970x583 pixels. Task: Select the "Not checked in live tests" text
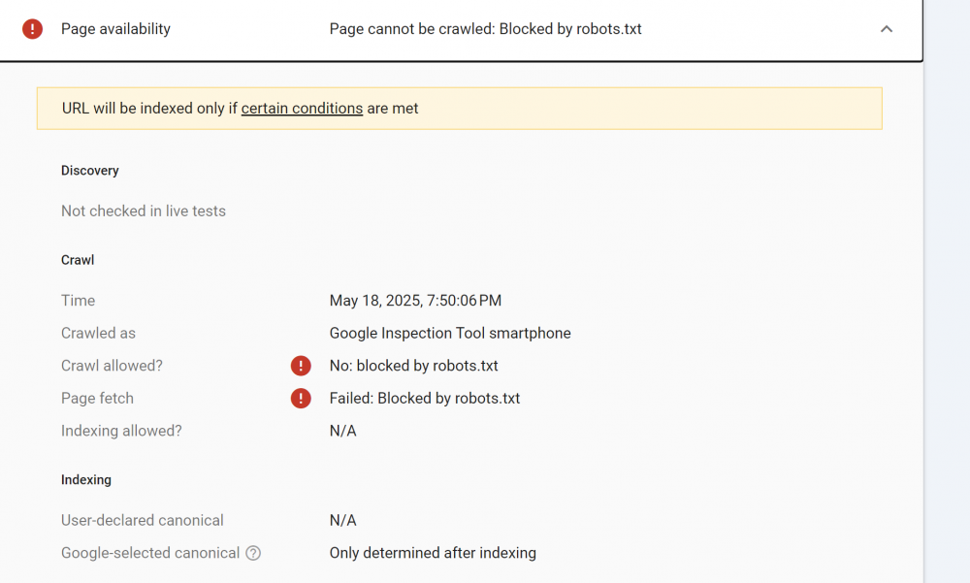click(144, 211)
